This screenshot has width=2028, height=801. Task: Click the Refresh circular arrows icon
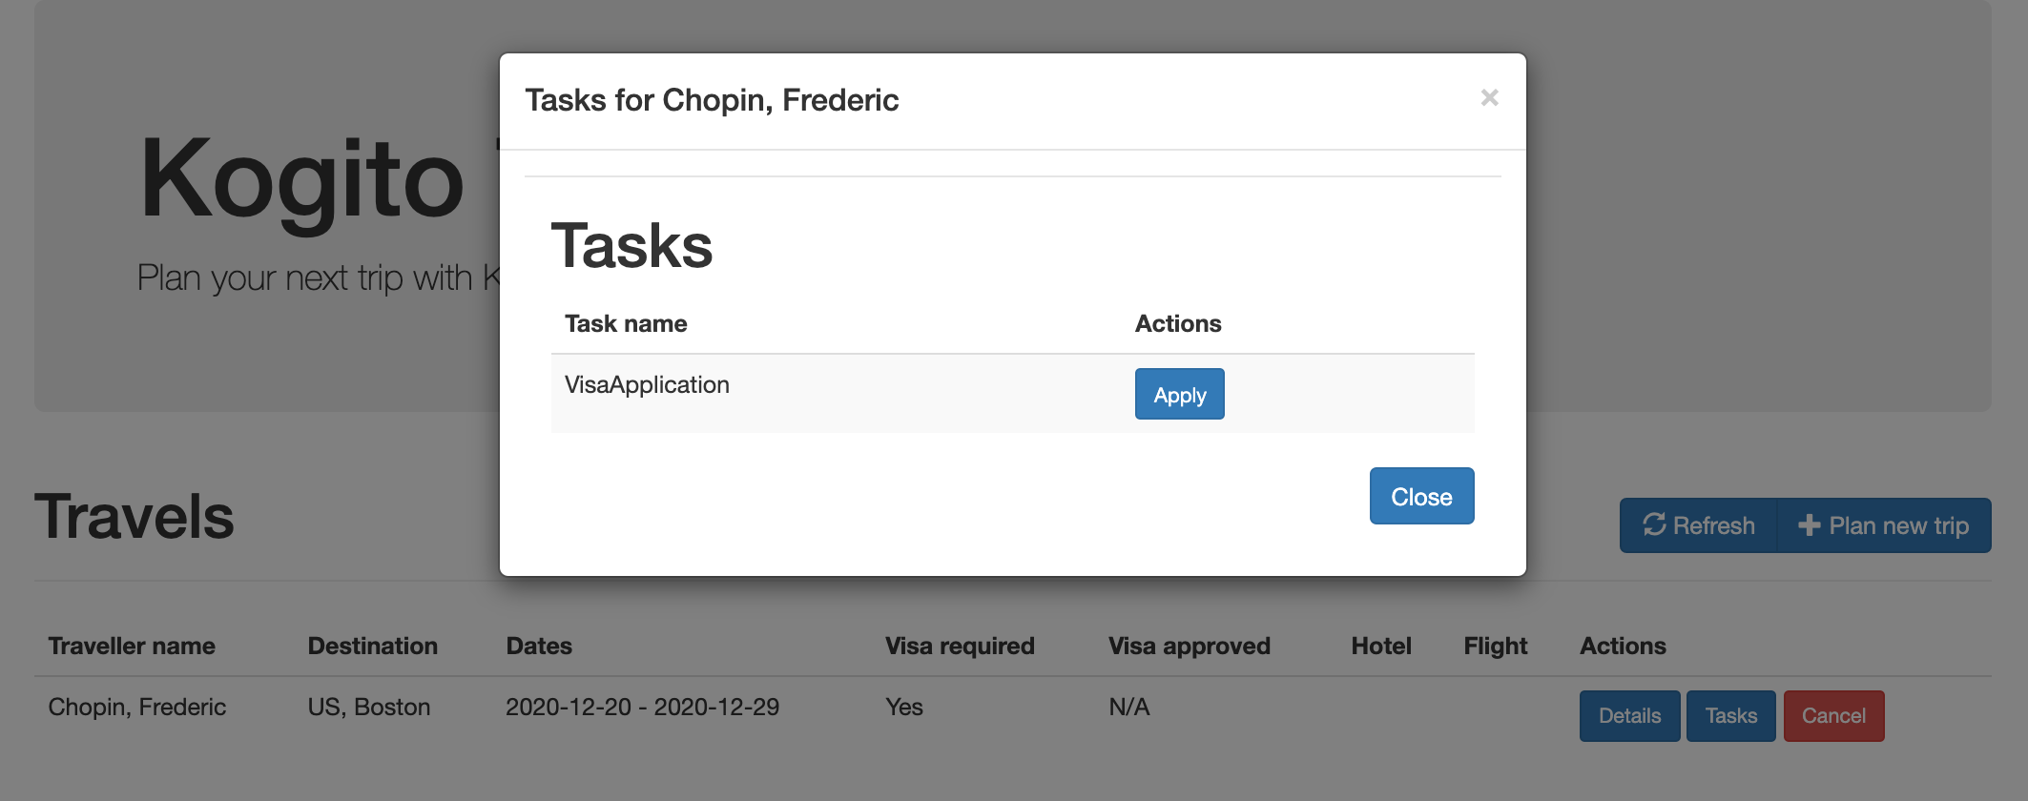click(1654, 524)
